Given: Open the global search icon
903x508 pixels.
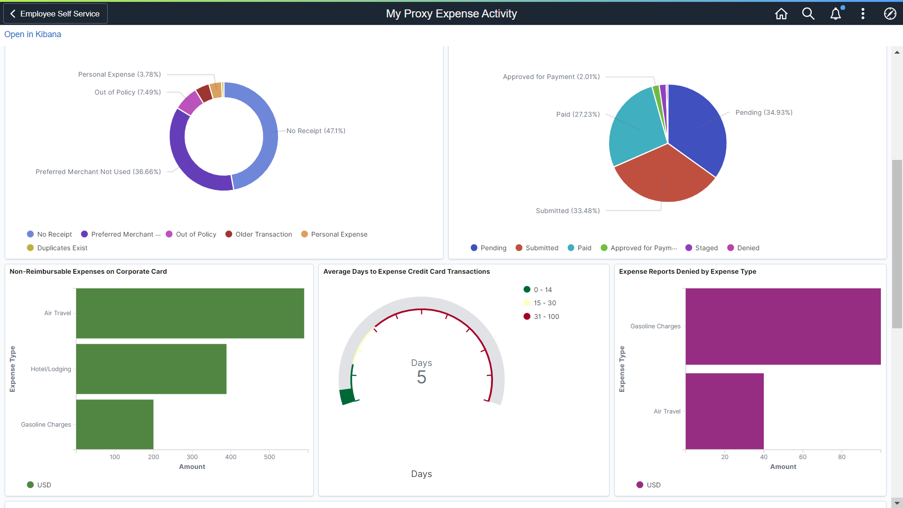Looking at the screenshot, I should pos(808,14).
